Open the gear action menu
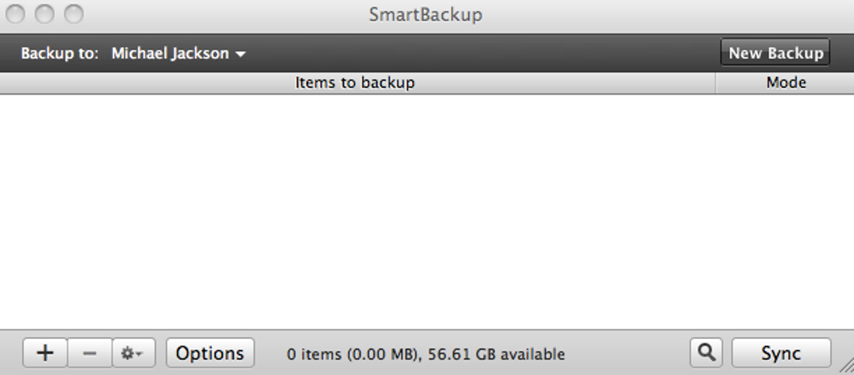The width and height of the screenshot is (854, 375). pos(133,353)
